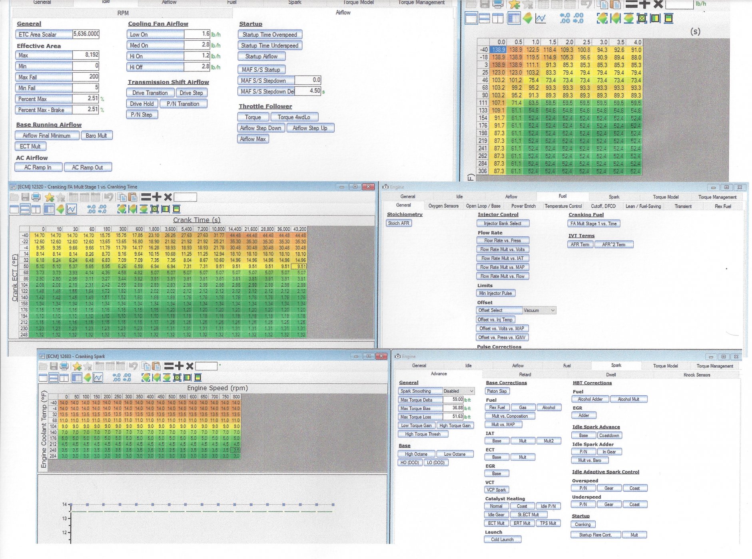Image resolution: width=752 pixels, height=559 pixels.
Task: Open the Stoich AFR table
Action: pyautogui.click(x=399, y=223)
